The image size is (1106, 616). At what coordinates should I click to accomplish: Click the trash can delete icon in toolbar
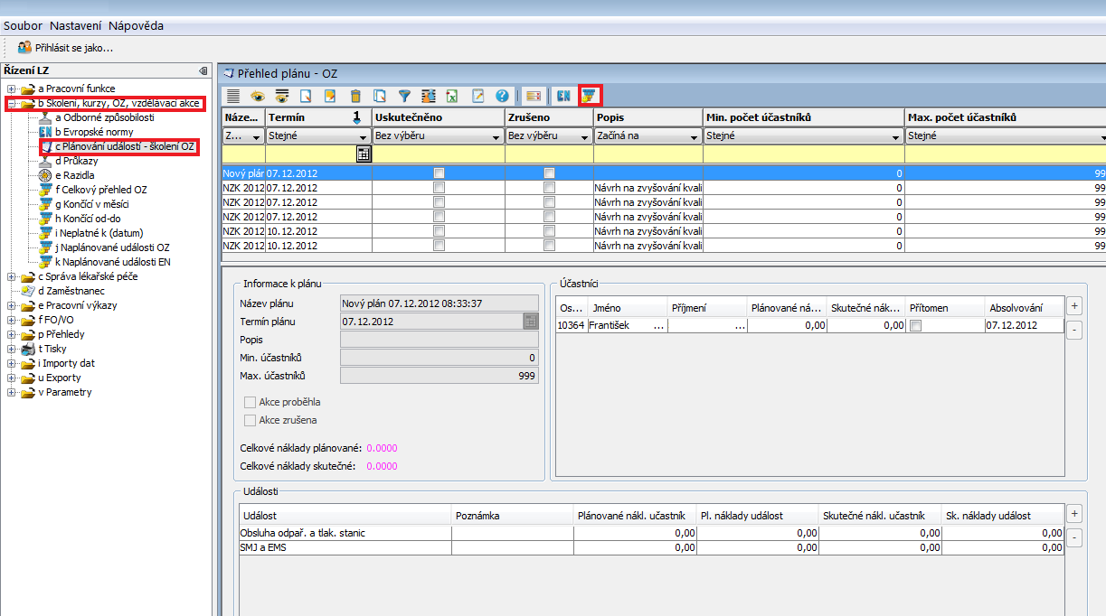coord(355,95)
